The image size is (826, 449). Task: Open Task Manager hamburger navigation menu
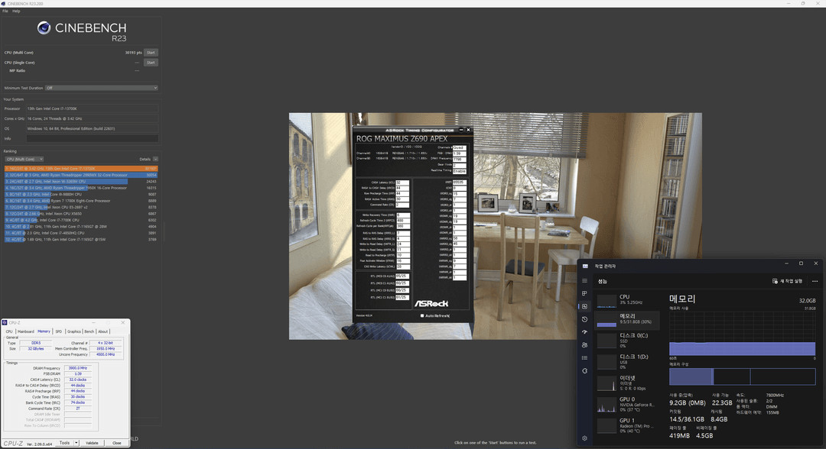[x=584, y=281]
